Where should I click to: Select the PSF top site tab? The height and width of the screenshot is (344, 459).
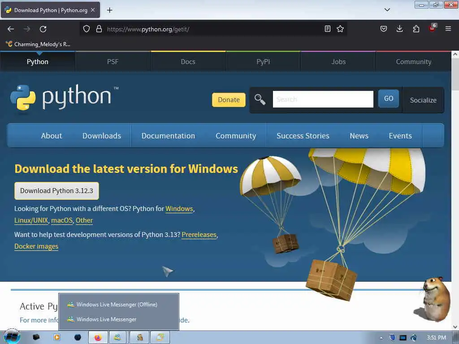coord(113,61)
